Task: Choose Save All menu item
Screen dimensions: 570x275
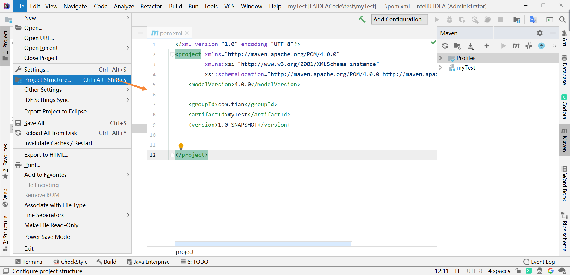Action: (72, 123)
